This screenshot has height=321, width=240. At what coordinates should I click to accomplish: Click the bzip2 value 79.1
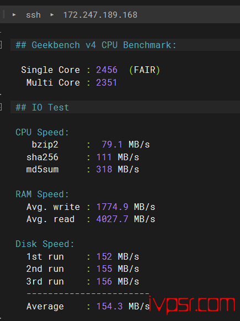112,145
